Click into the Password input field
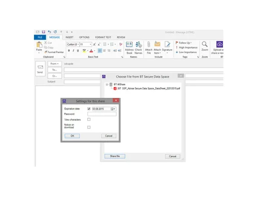Image resolution: width=272 pixels, height=204 pixels. click(x=102, y=114)
